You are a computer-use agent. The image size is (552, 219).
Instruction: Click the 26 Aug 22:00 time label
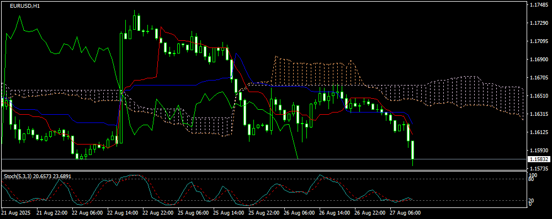point(370,213)
